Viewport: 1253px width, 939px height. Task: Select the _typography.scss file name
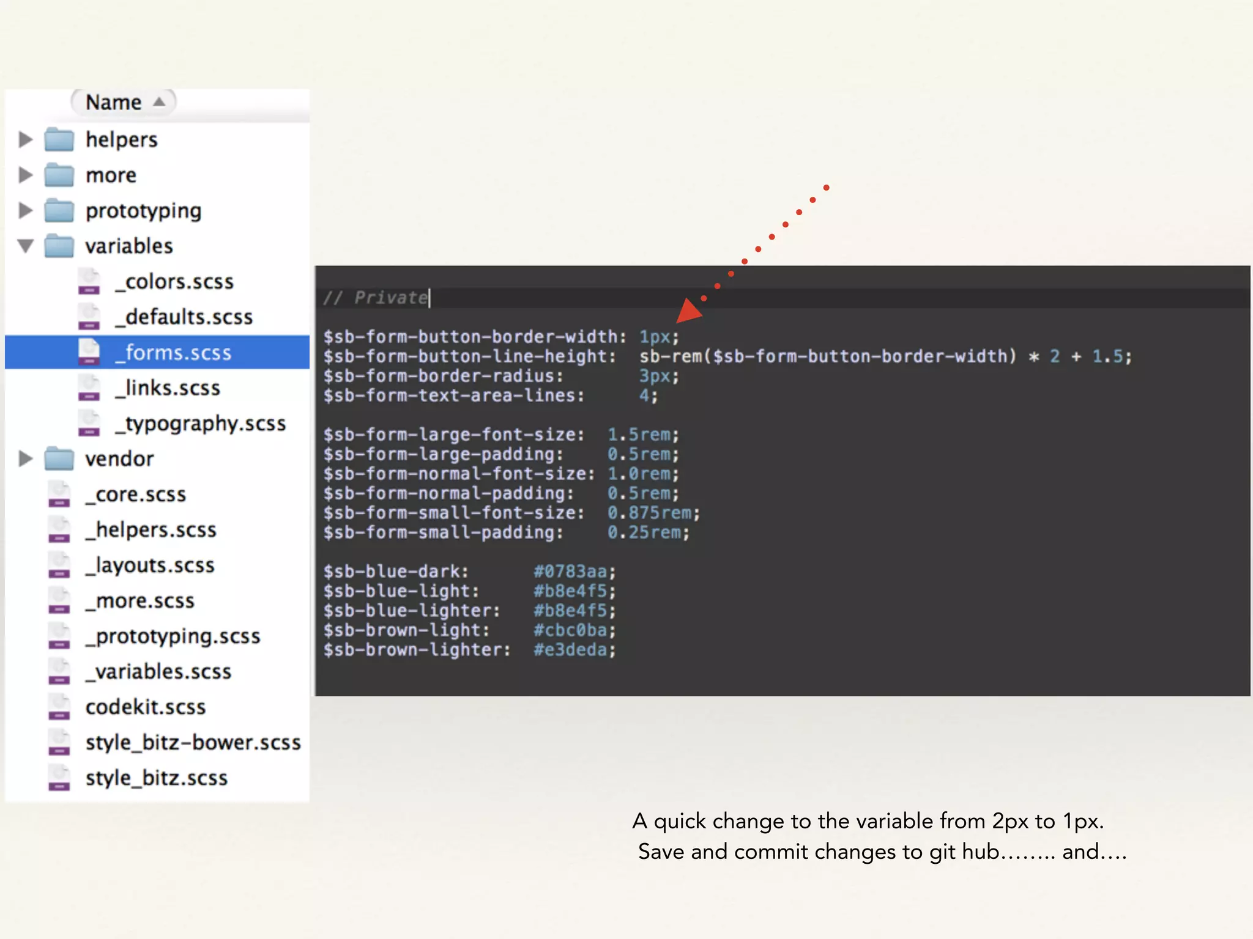coord(201,424)
